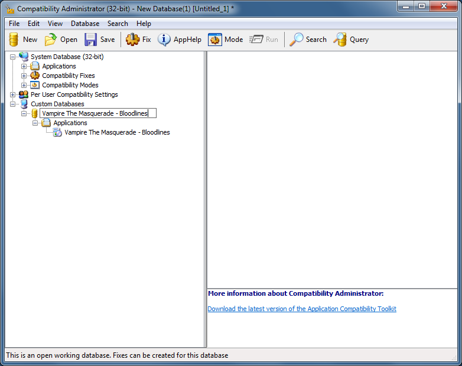Click the Run toolbar icon
The height and width of the screenshot is (366, 462).
(x=256, y=40)
